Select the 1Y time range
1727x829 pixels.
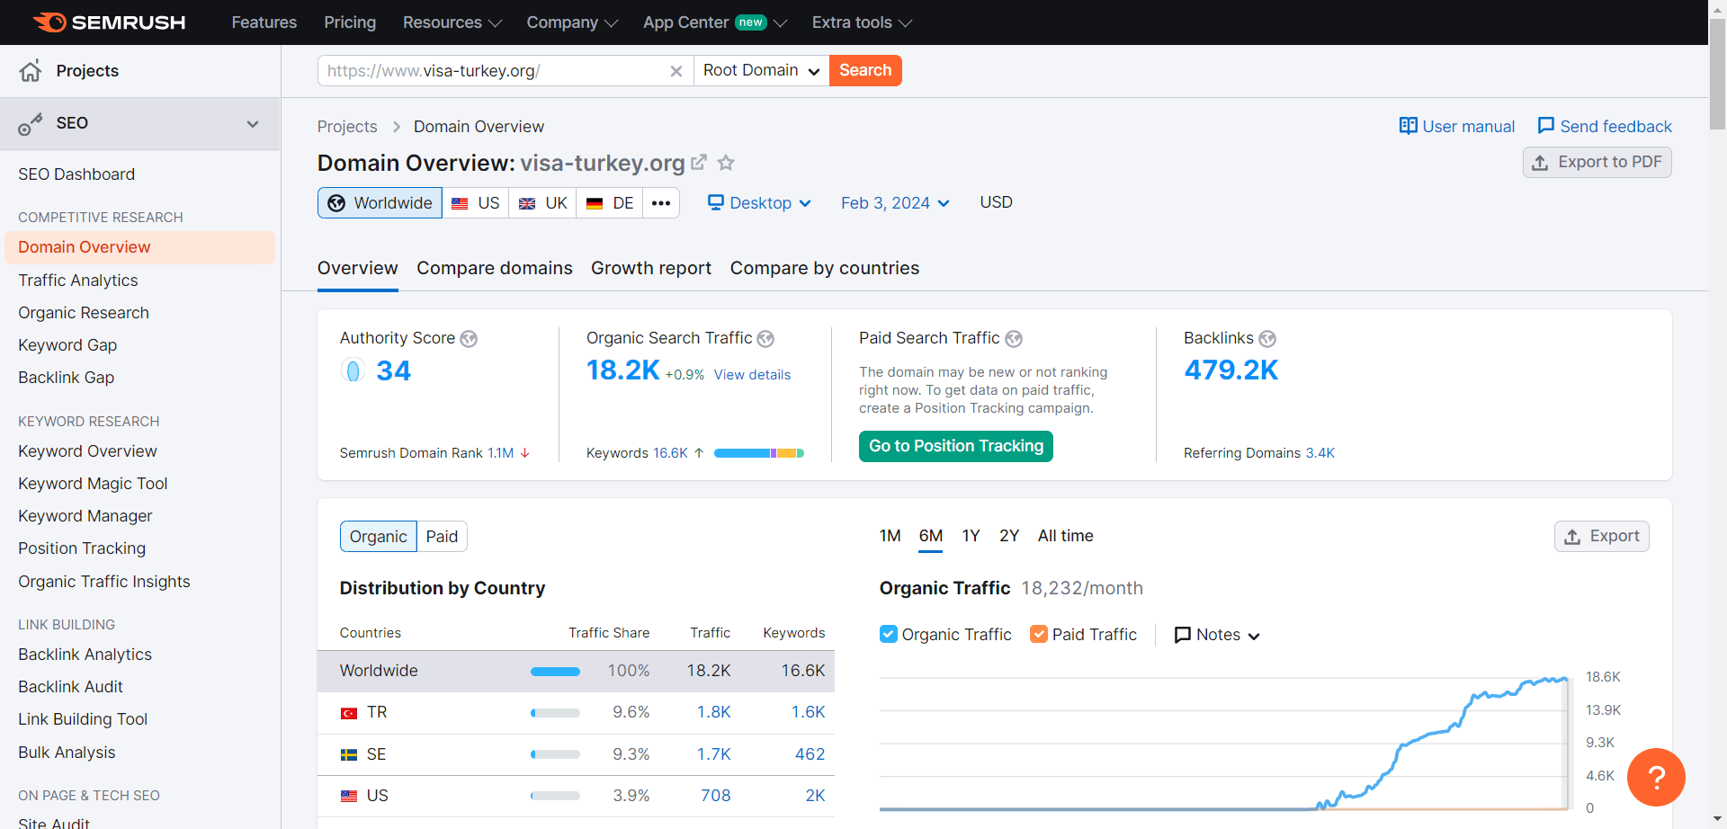pos(971,536)
